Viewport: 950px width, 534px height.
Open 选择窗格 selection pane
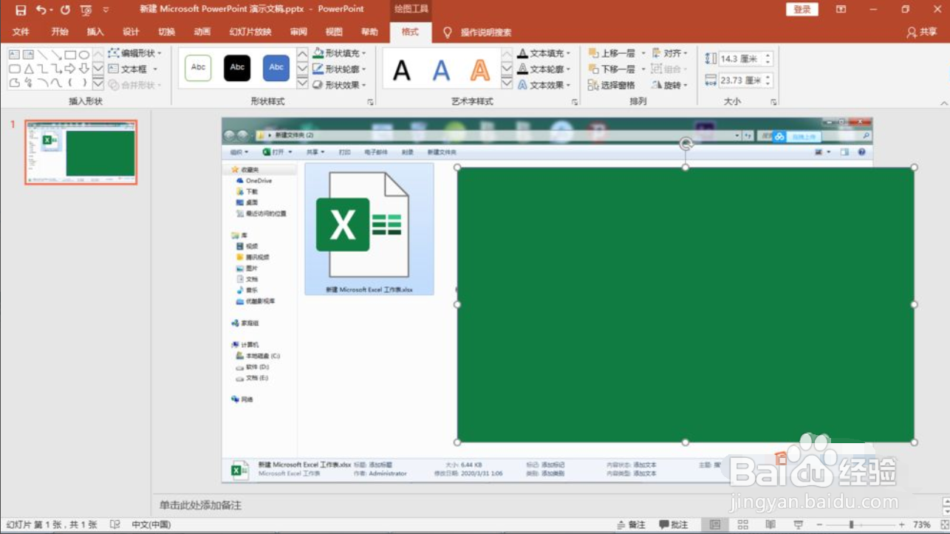pos(612,85)
